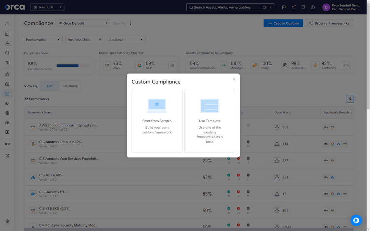Click the Docker whale icon
The image size is (370, 231).
33,194
